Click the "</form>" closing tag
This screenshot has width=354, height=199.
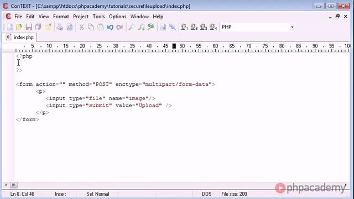pos(27,119)
